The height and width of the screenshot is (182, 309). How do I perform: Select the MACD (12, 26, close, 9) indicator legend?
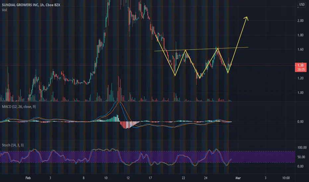click(x=19, y=107)
